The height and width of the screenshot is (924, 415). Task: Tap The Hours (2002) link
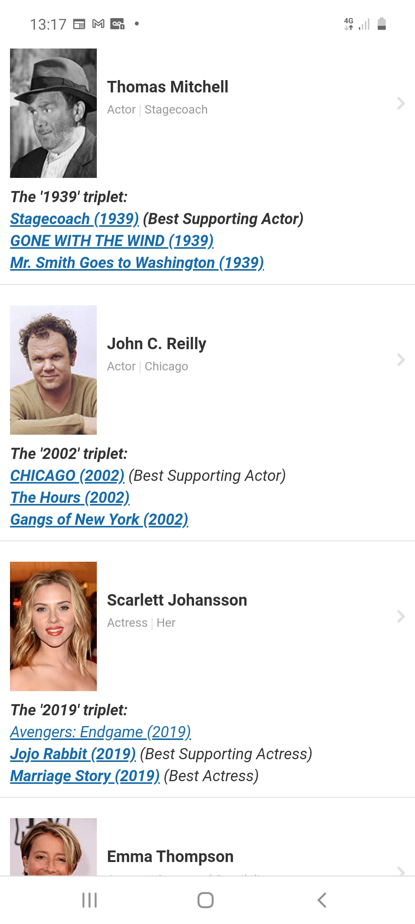point(70,497)
